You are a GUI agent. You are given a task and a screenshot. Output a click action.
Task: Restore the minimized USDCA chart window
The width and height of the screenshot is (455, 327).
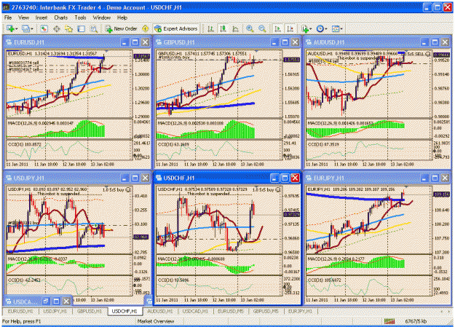click(x=46, y=302)
